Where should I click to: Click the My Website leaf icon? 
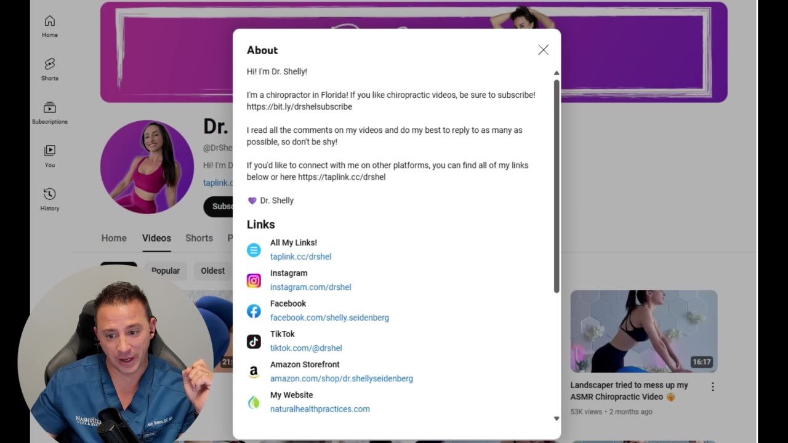(254, 402)
